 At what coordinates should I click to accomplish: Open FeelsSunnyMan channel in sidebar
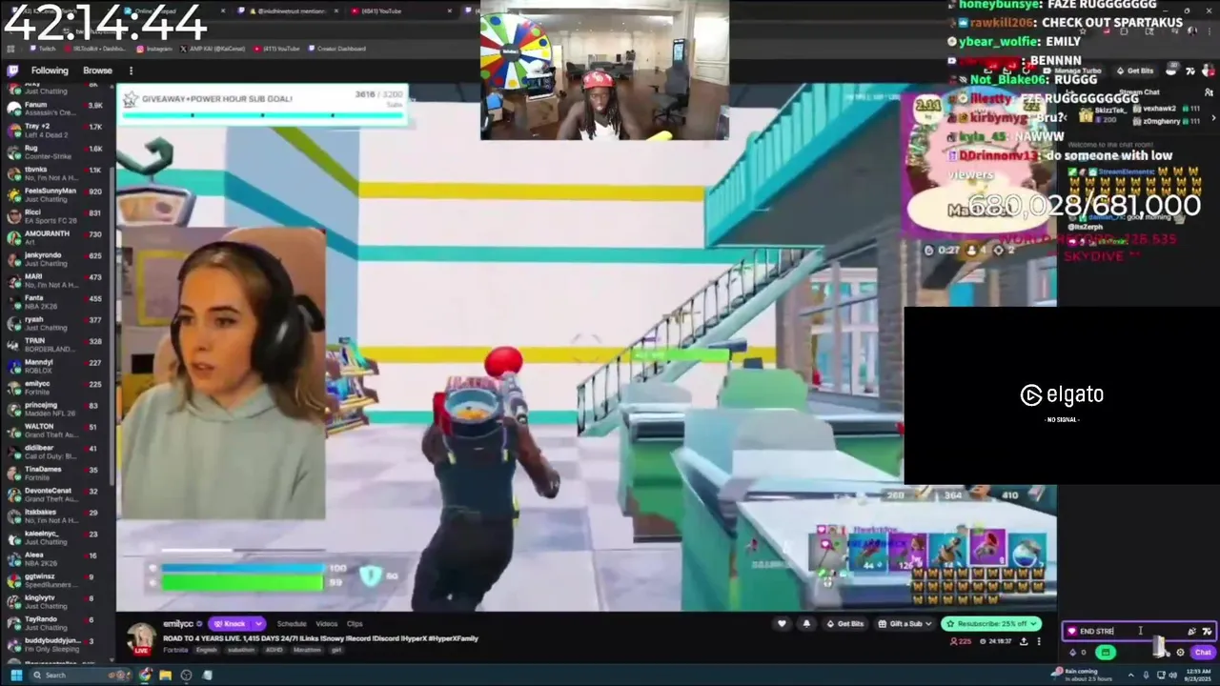click(57, 194)
